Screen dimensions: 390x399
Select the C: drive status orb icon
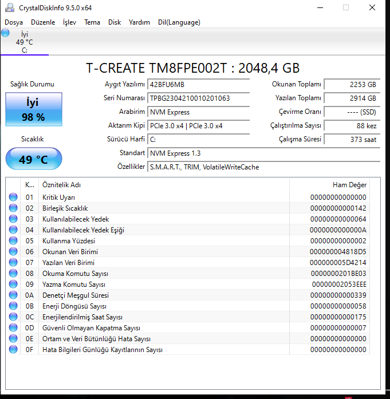(x=5, y=33)
